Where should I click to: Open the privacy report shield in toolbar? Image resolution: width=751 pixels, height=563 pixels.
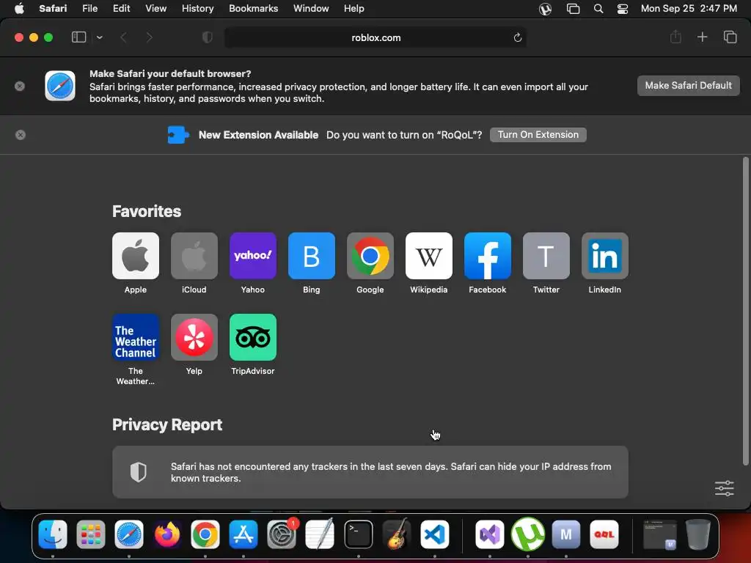(x=208, y=37)
